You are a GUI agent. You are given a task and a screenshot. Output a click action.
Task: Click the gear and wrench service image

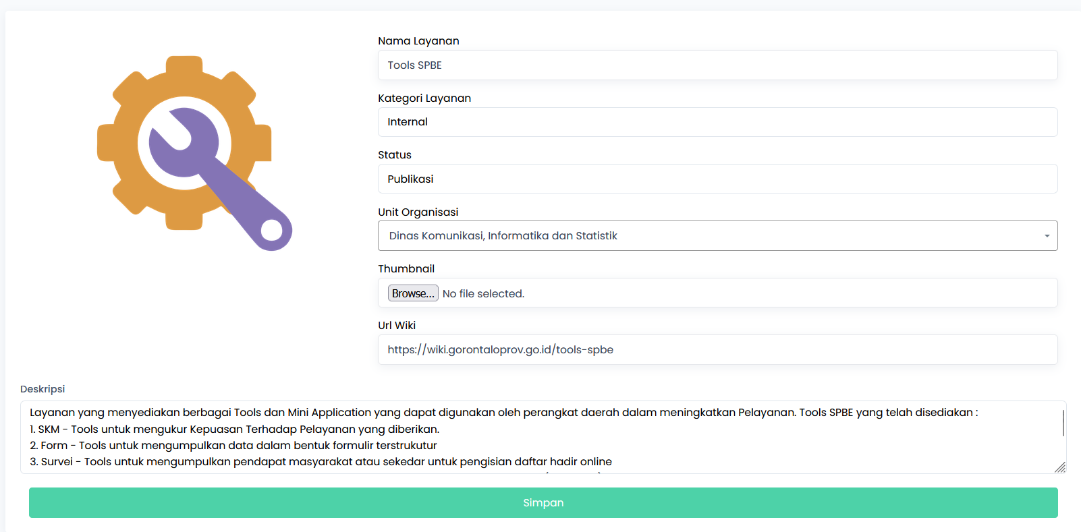tap(194, 153)
